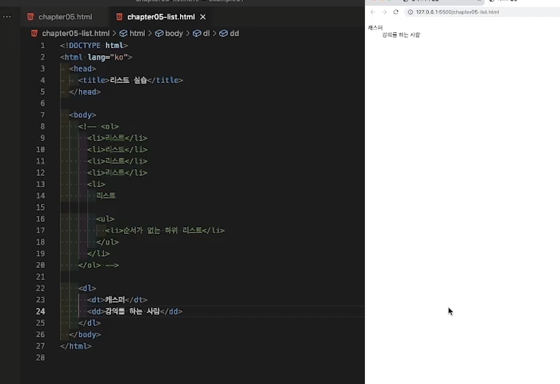This screenshot has width=560, height=384.
Task: Click the opening <head> tag
Action: (x=83, y=69)
